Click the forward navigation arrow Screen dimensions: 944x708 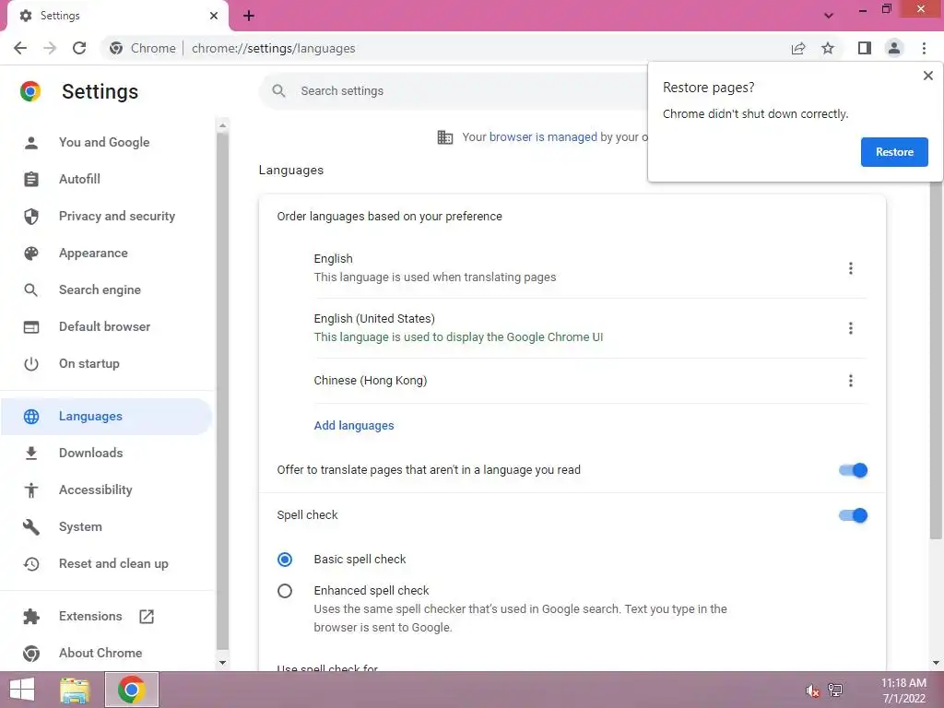pos(50,48)
